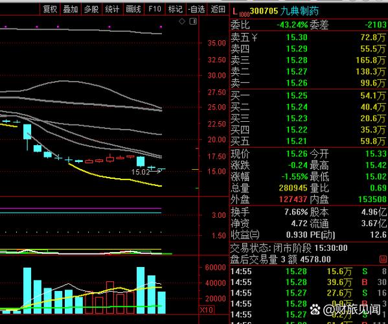Click the diamond icon above the chart
The height and width of the screenshot is (324, 388).
pyautogui.click(x=182, y=21)
